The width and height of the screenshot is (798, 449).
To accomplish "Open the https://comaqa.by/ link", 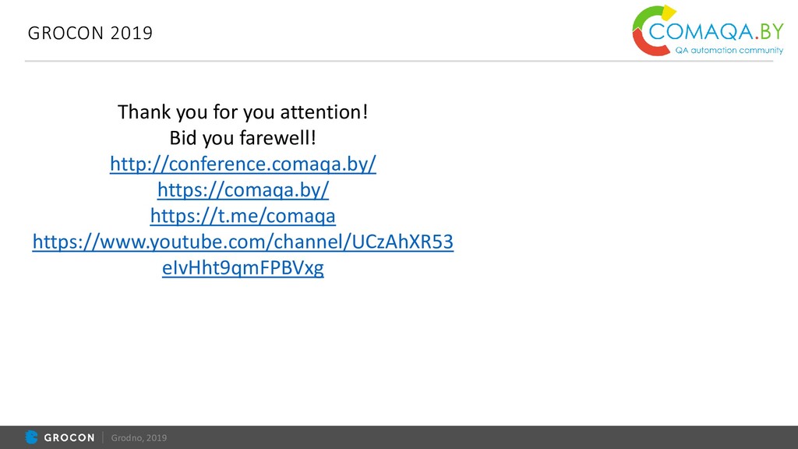I will (243, 190).
